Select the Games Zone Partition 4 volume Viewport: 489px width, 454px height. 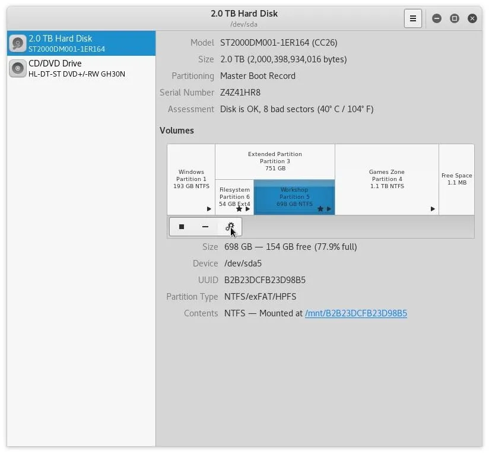tap(386, 179)
